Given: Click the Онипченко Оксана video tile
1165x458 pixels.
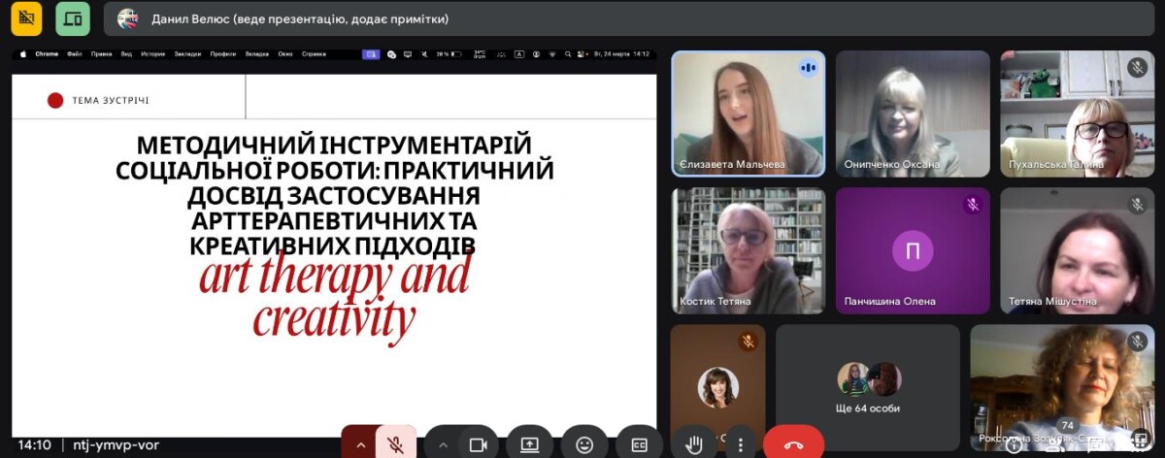Looking at the screenshot, I should click(912, 114).
